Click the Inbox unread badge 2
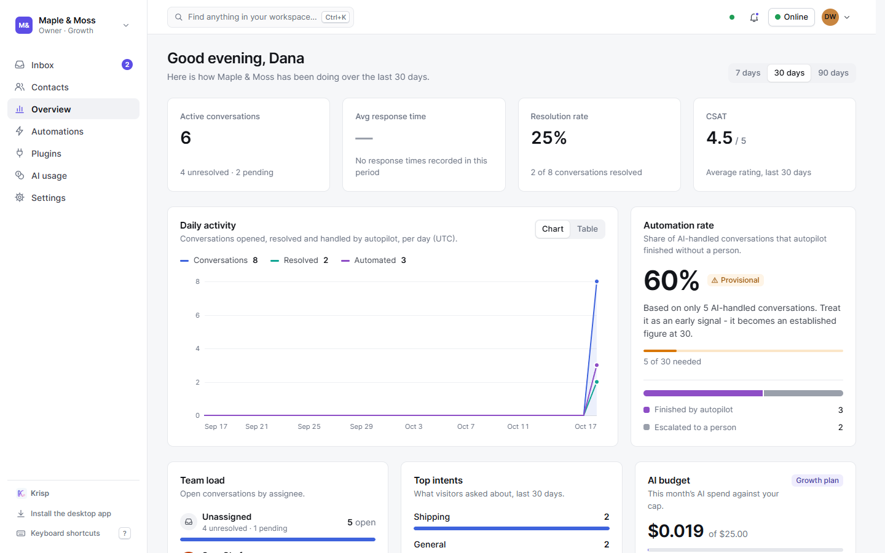The image size is (885, 553). [x=127, y=65]
